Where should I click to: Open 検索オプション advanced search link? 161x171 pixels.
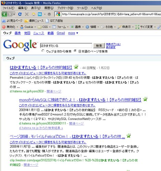coord(113,44)
